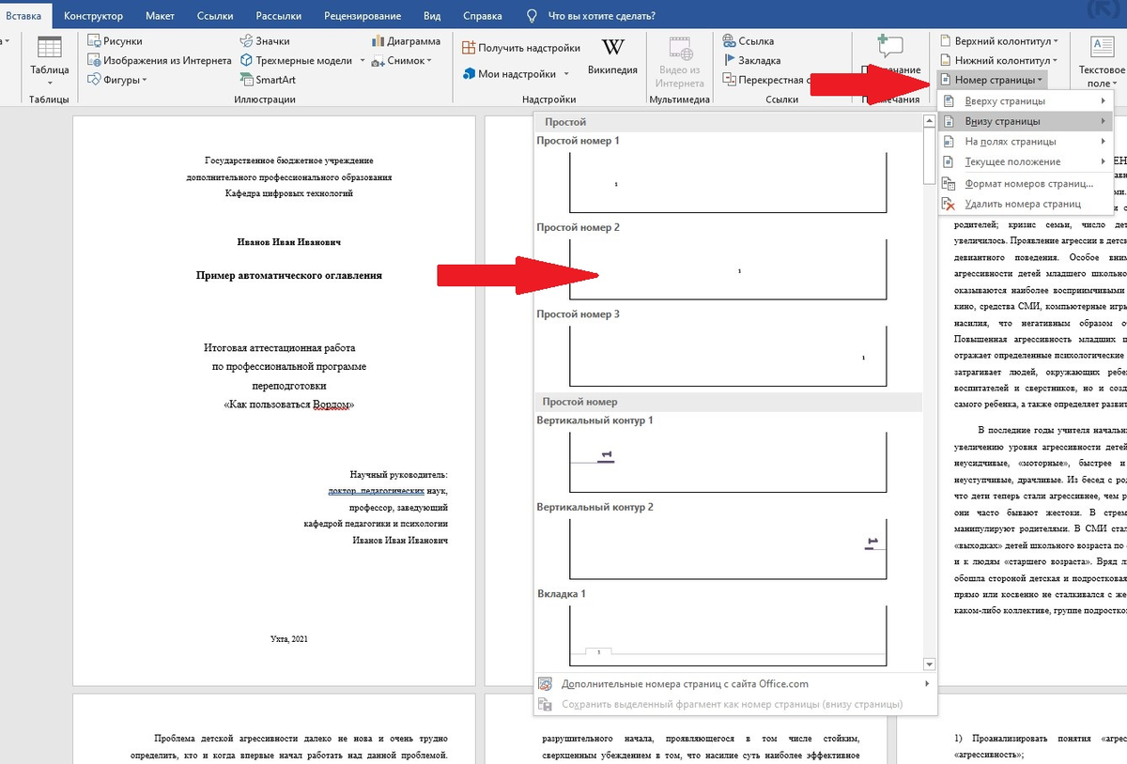Open the Справка ribbon tab
This screenshot has height=764, width=1127.
point(483,16)
